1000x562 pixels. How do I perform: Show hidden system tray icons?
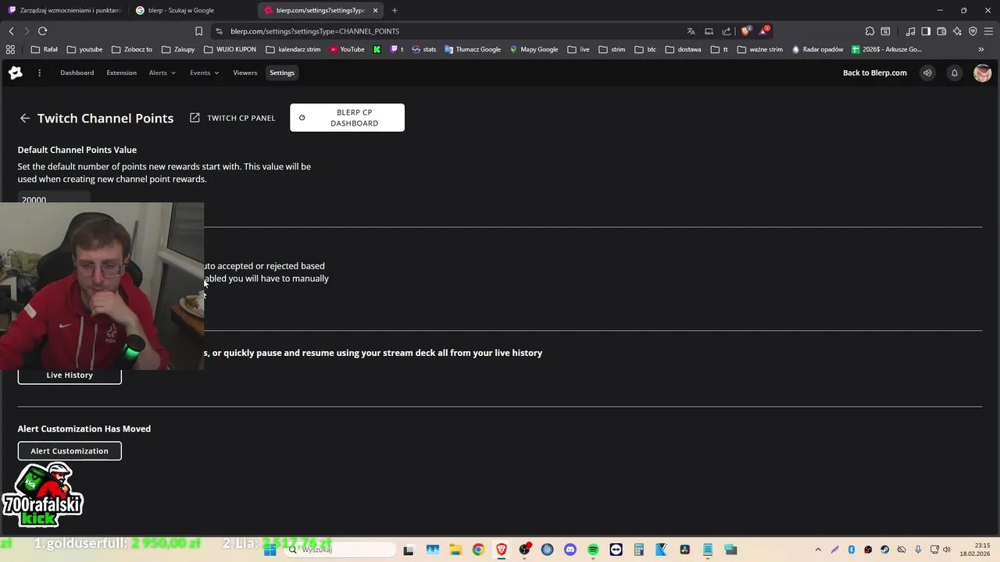pos(818,550)
